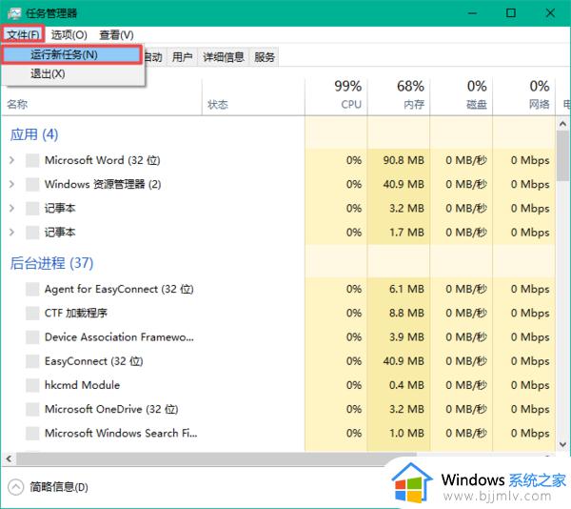Close the 任务管理器 window
Image resolution: width=571 pixels, height=509 pixels.
coord(550,13)
